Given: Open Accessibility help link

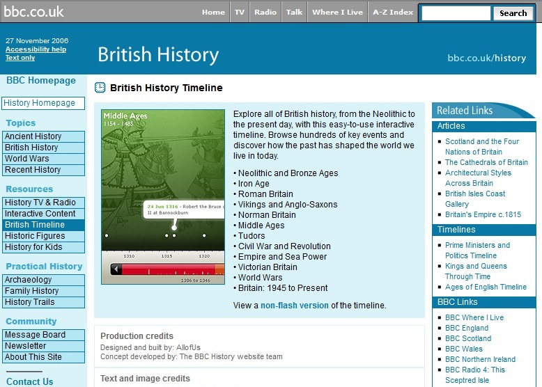Looking at the screenshot, I should [36, 49].
